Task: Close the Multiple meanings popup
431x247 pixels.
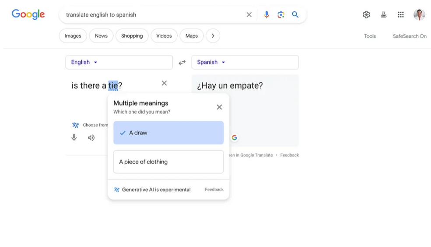Action: (219, 107)
